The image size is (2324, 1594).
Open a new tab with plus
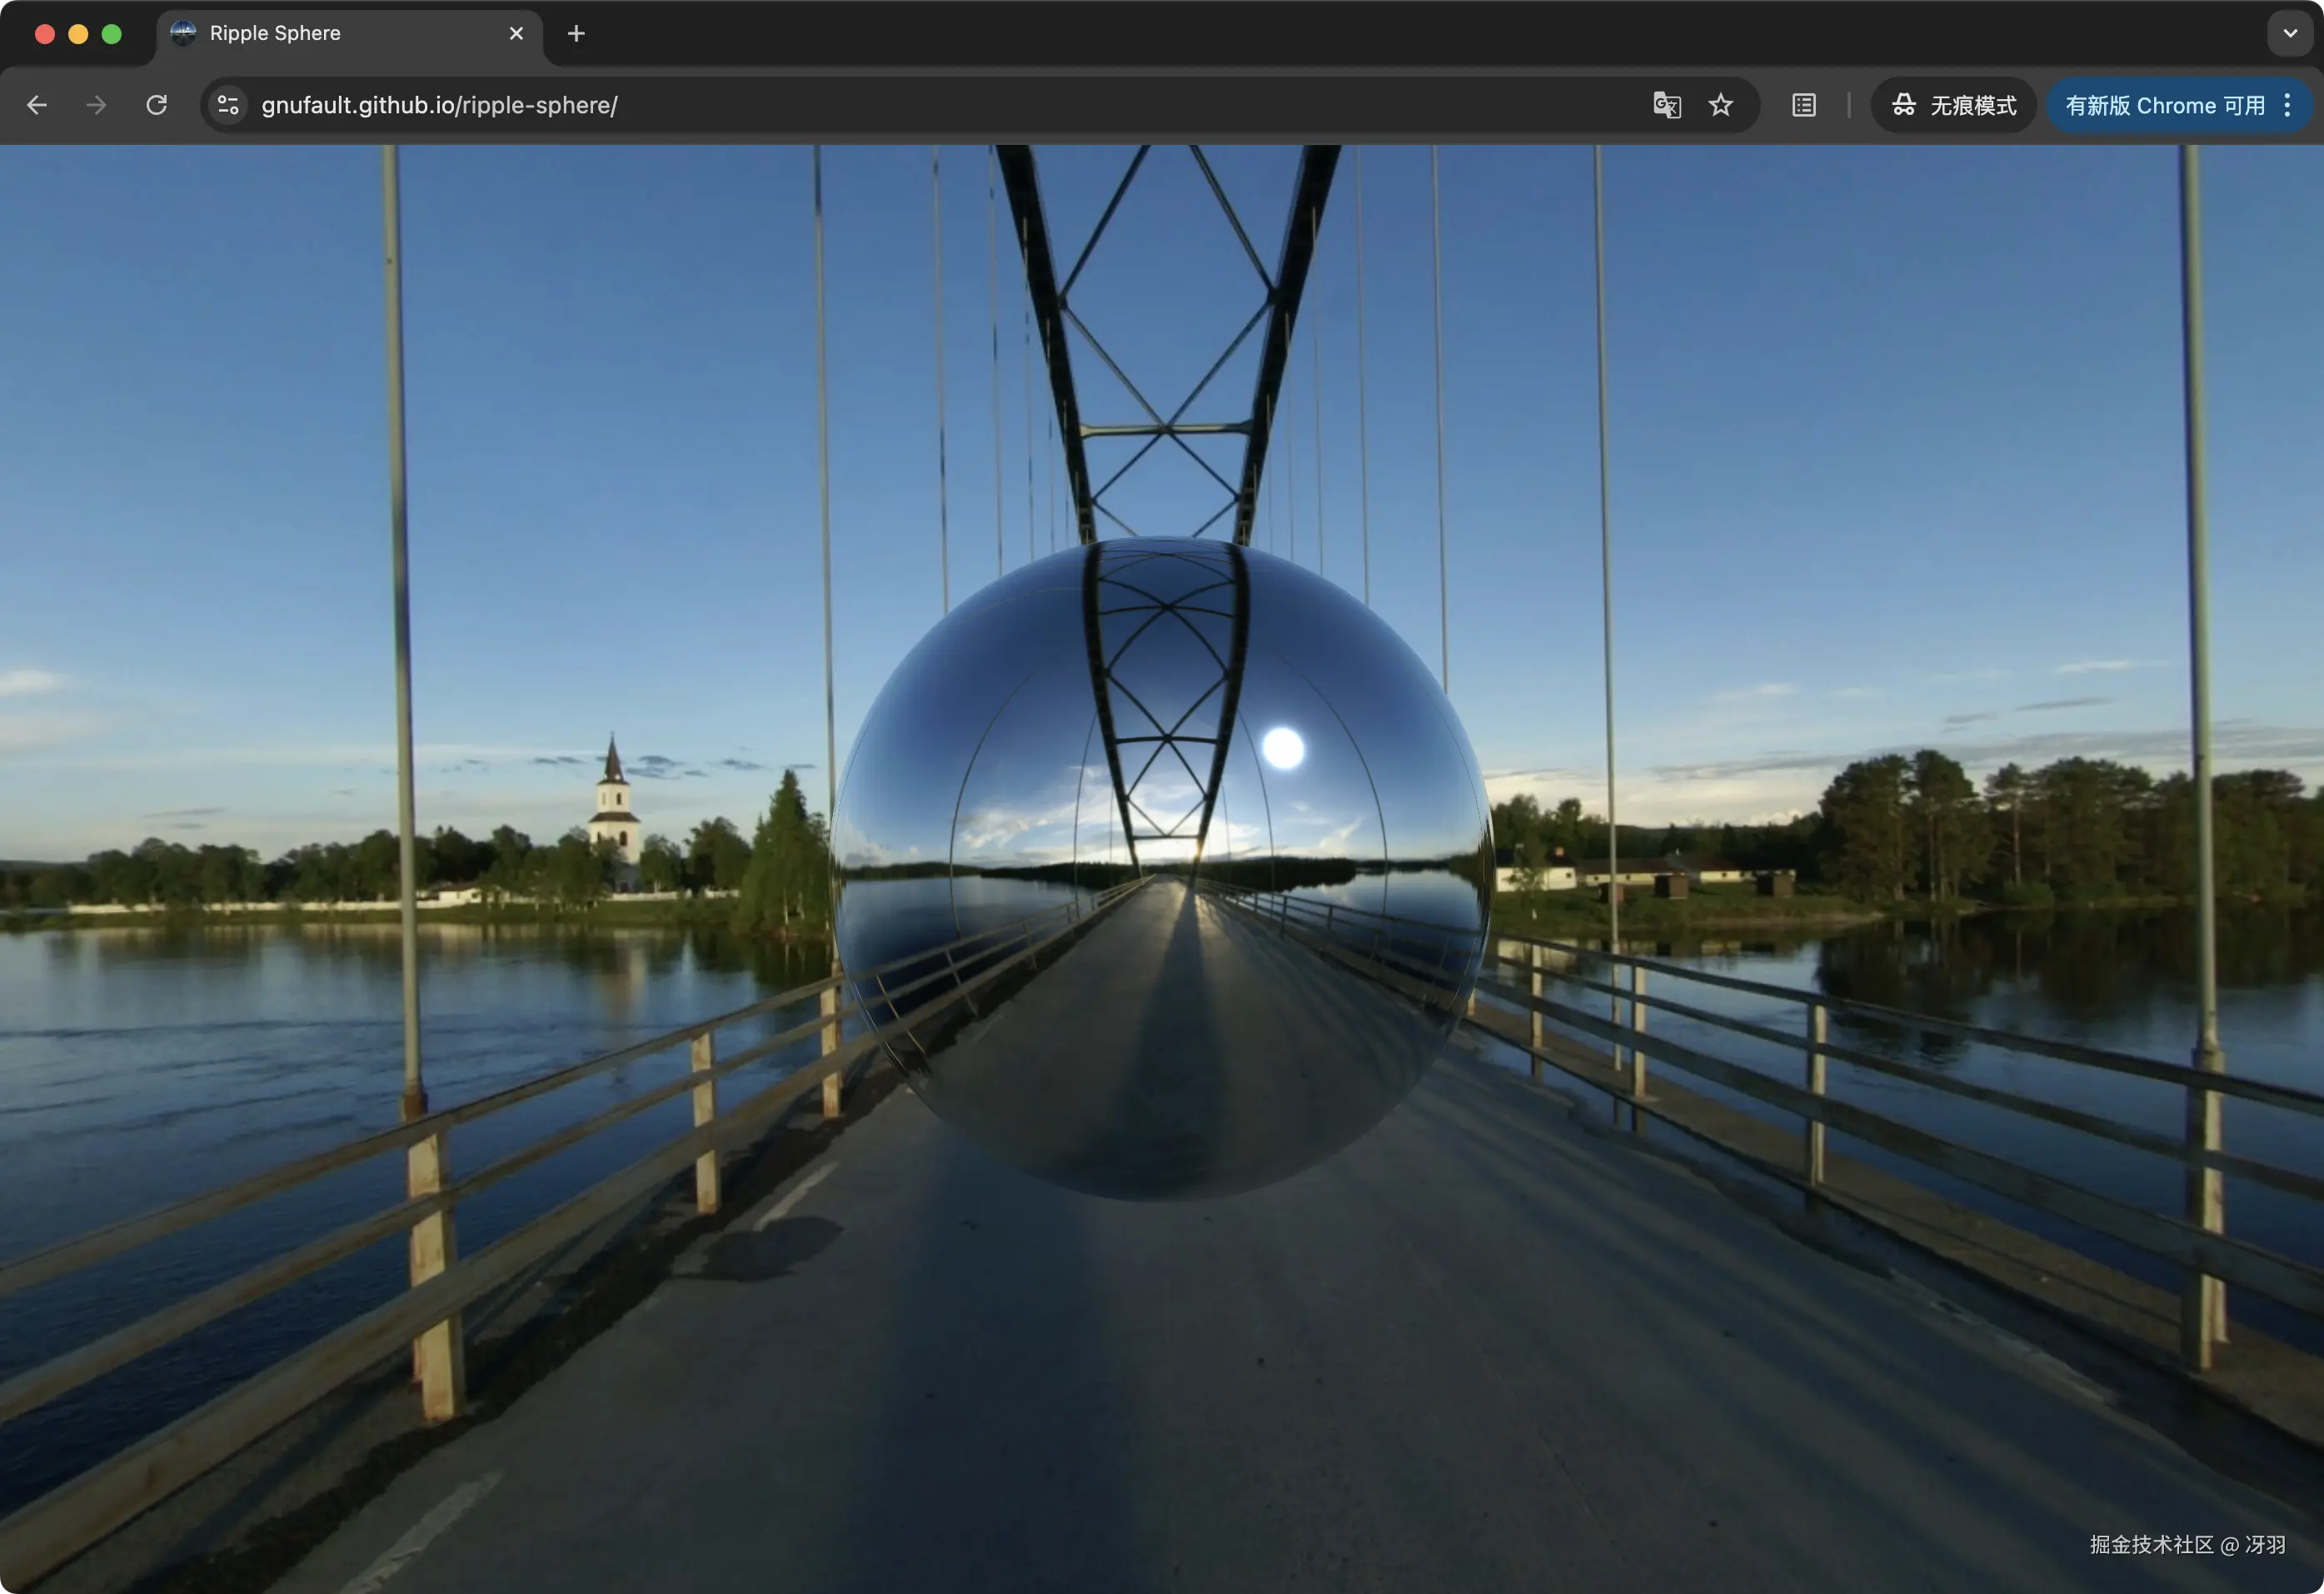[x=576, y=33]
